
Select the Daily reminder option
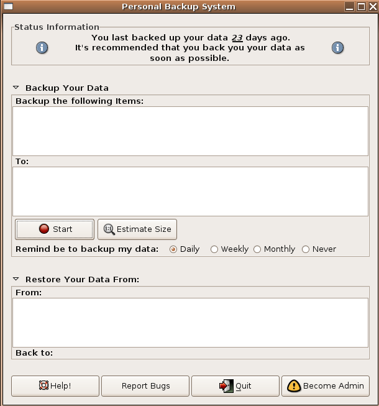pyautogui.click(x=173, y=249)
